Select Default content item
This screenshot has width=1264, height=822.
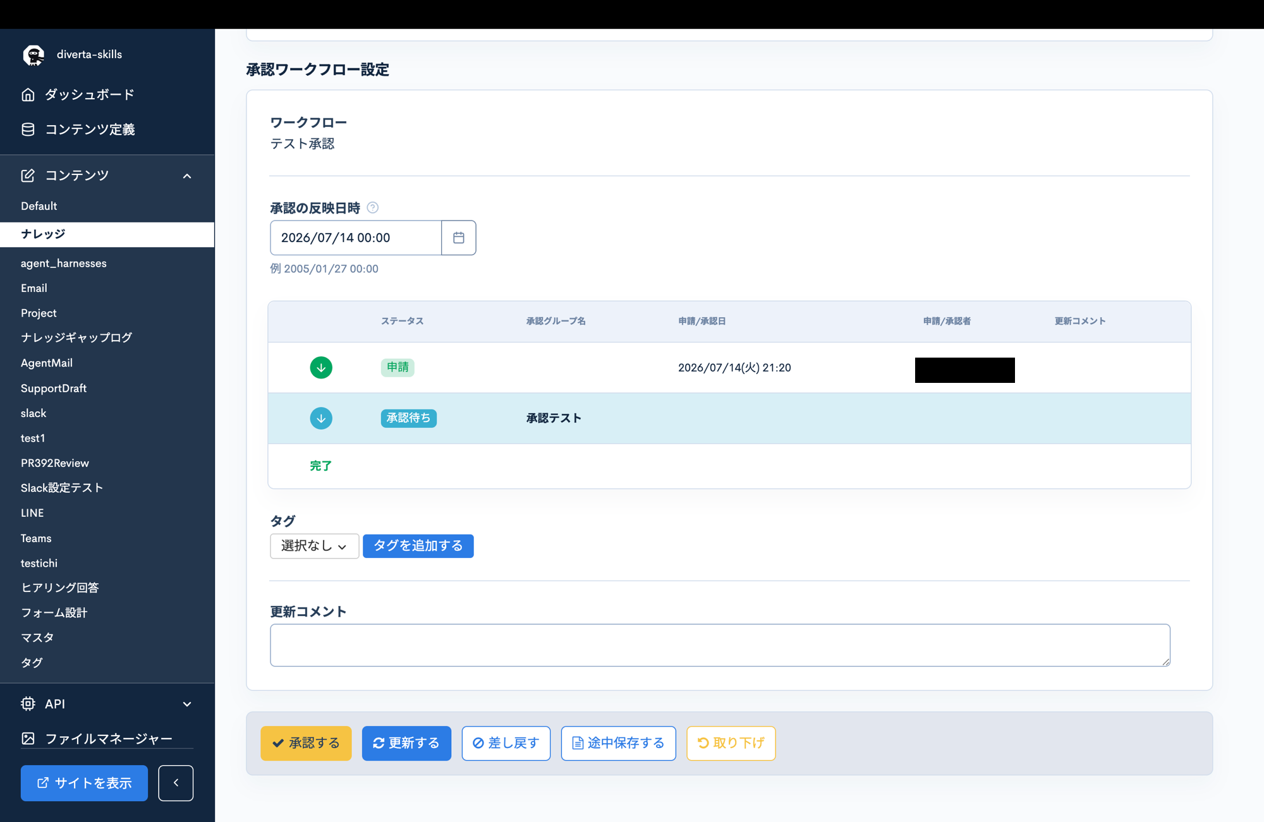tap(39, 206)
